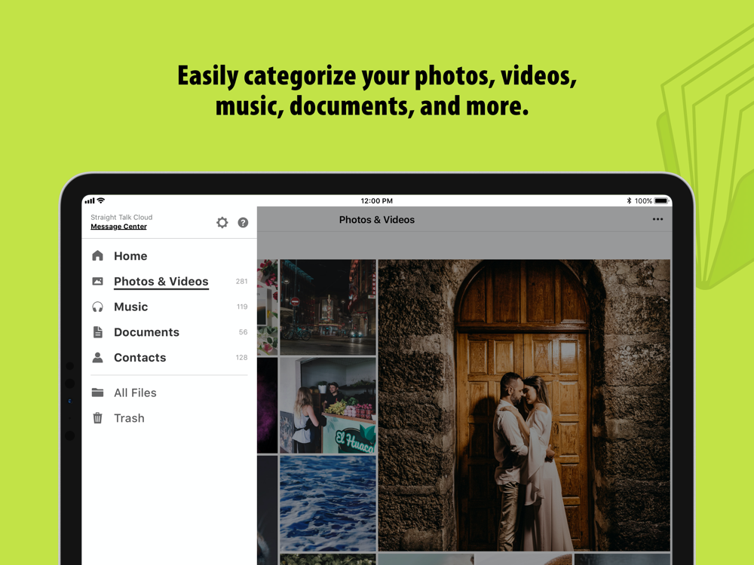Screen dimensions: 754x565
Task: Click the 12:00 PM clock
Action: 376,201
